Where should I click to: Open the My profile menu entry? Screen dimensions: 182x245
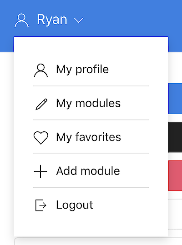click(82, 70)
